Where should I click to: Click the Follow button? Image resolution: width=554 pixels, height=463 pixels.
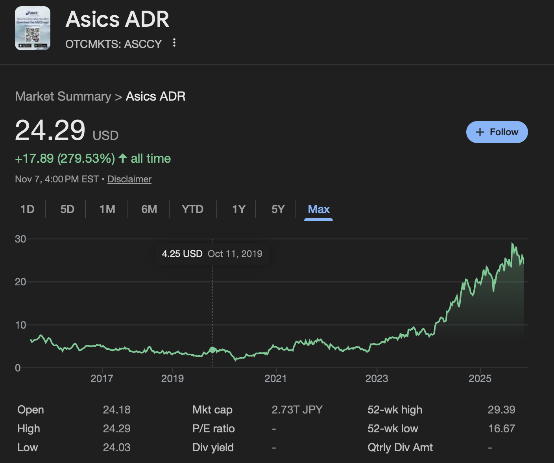point(497,132)
